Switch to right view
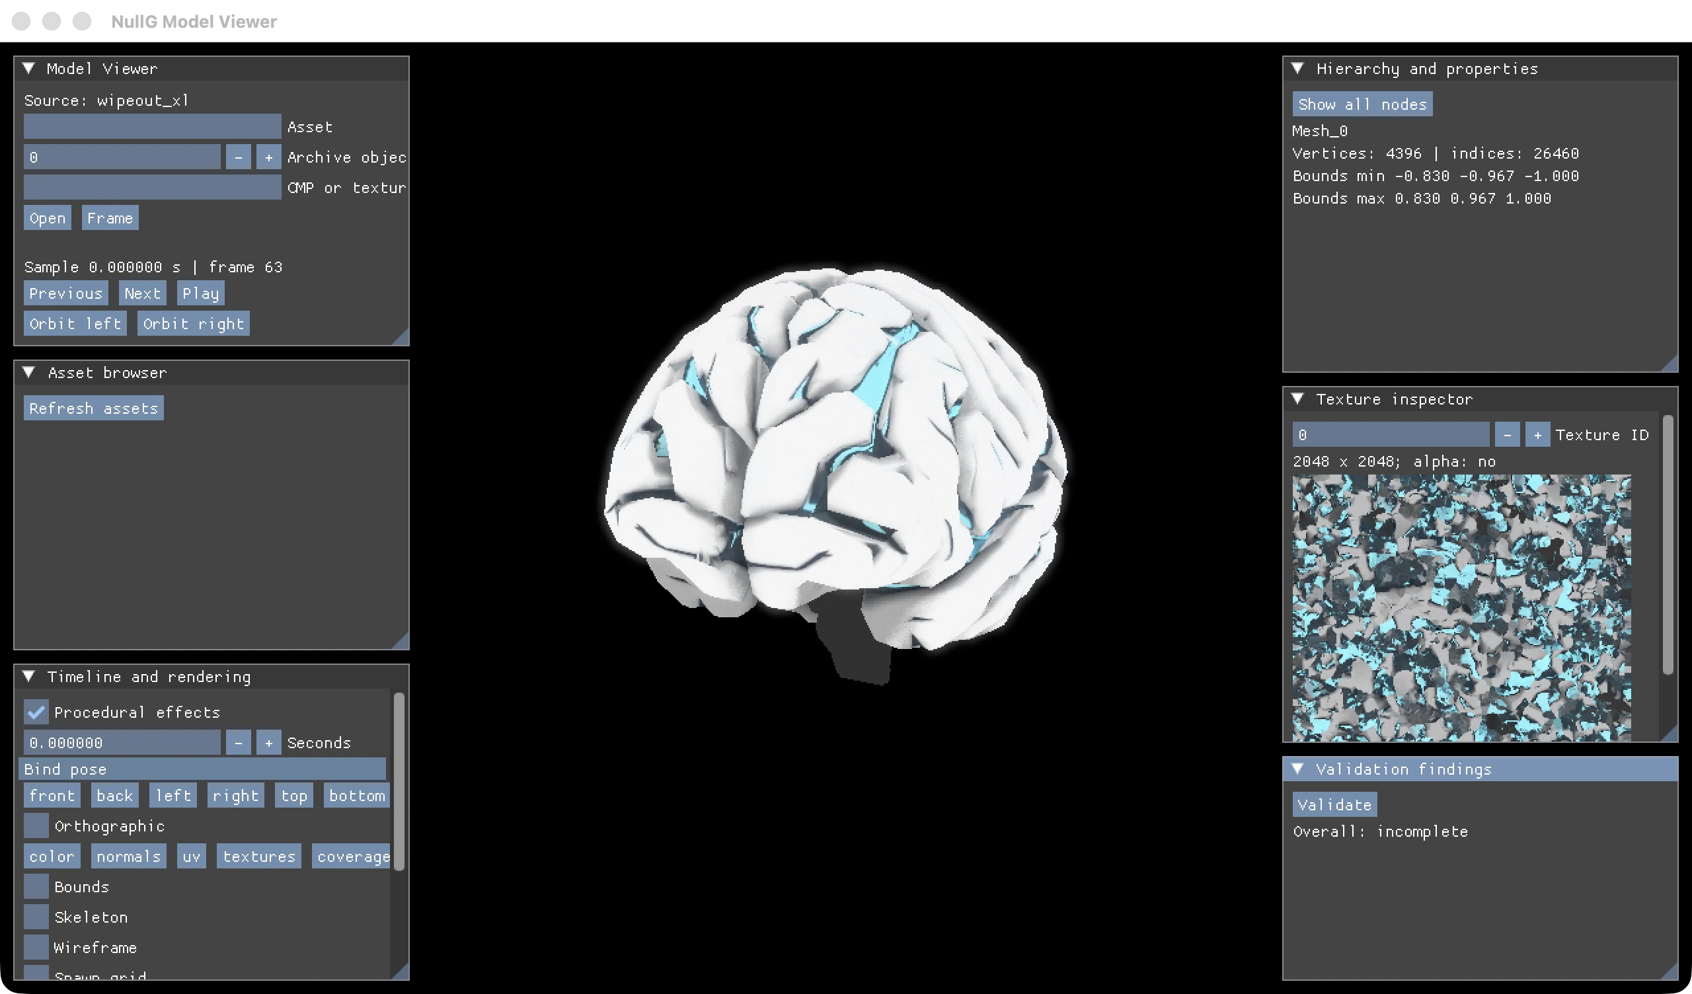The image size is (1692, 994). 236,796
